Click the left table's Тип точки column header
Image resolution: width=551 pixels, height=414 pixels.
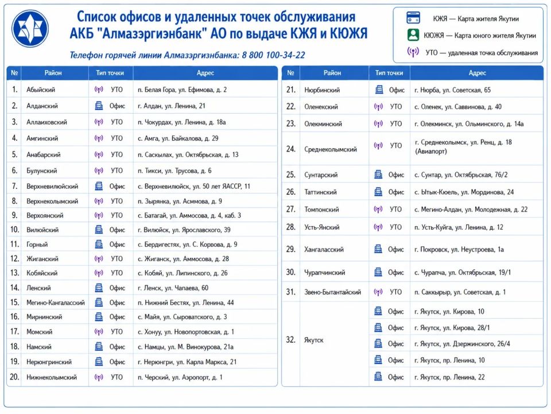tap(110, 73)
